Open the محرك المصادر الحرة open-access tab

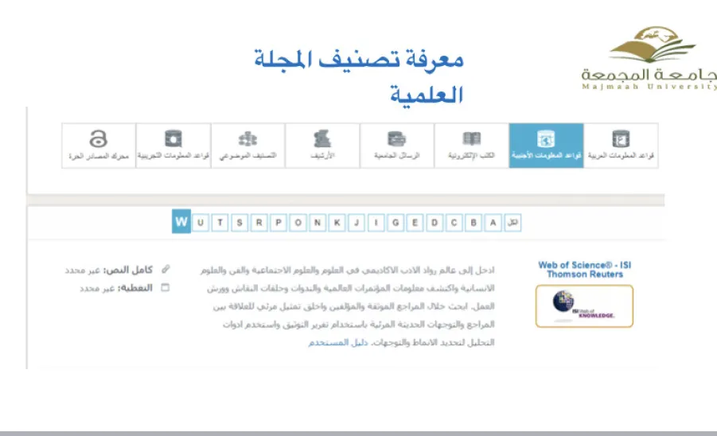99,146
